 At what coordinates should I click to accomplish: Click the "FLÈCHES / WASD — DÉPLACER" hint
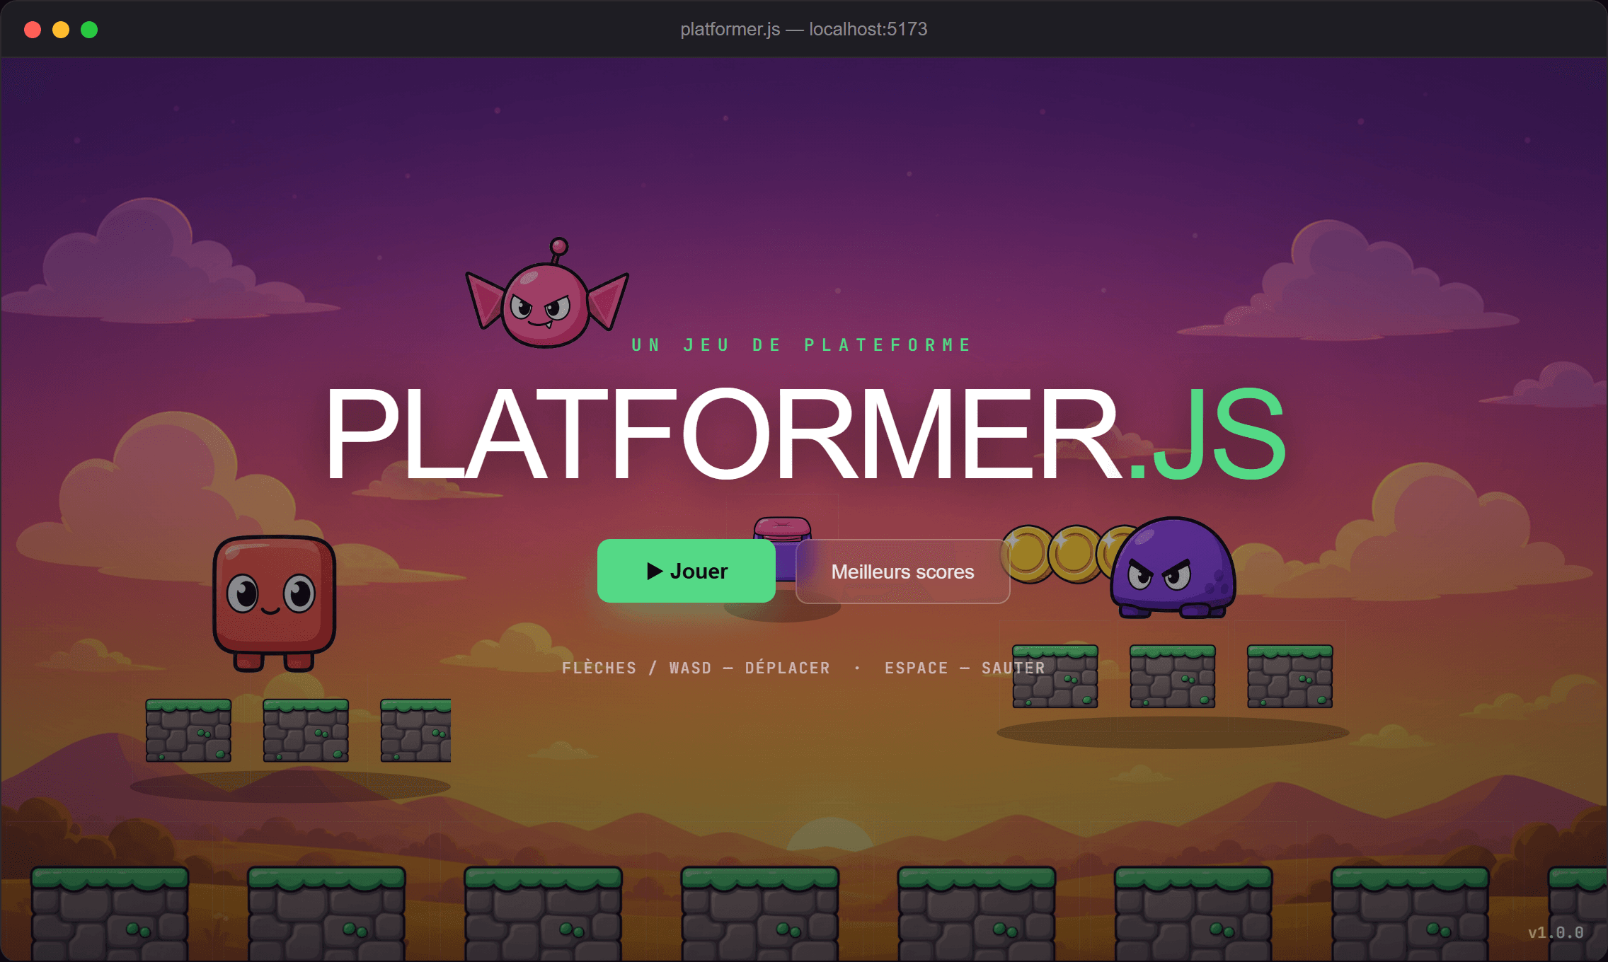click(696, 668)
